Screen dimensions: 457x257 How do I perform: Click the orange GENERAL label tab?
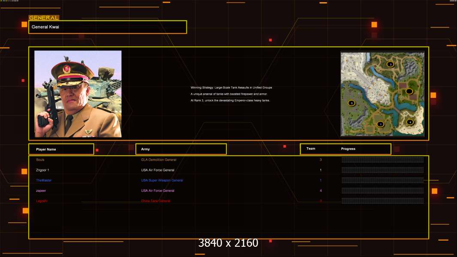44,18
